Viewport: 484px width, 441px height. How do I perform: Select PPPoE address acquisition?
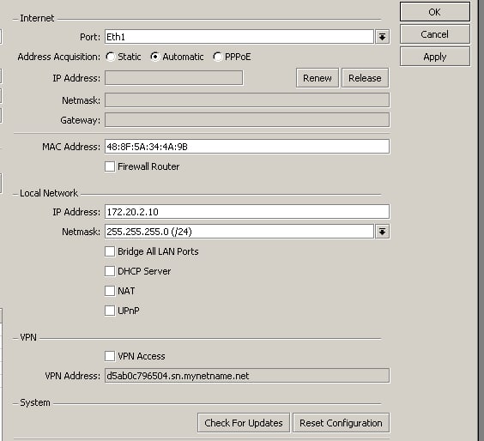218,57
